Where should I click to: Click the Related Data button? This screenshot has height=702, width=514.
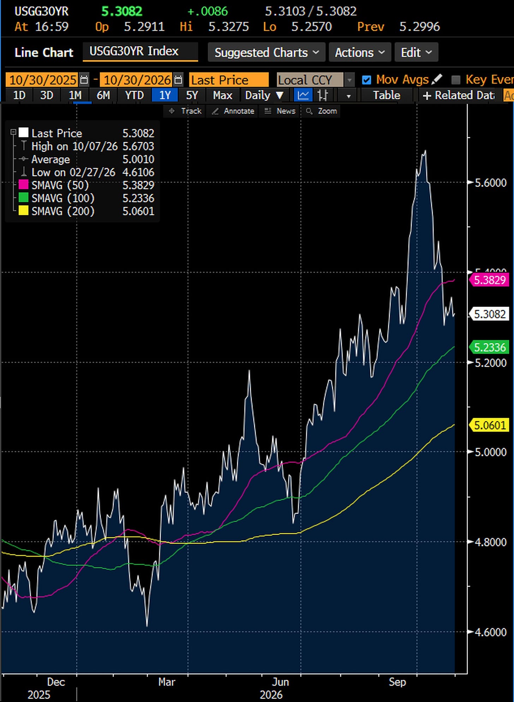(459, 95)
